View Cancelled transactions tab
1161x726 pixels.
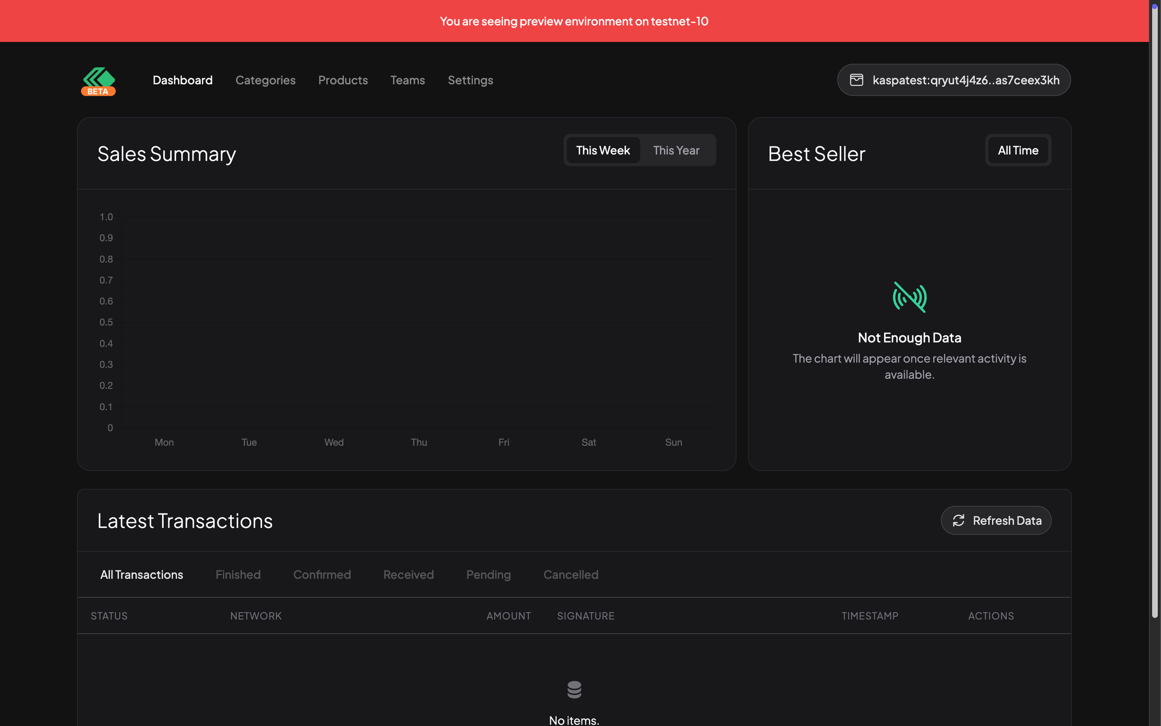(570, 575)
